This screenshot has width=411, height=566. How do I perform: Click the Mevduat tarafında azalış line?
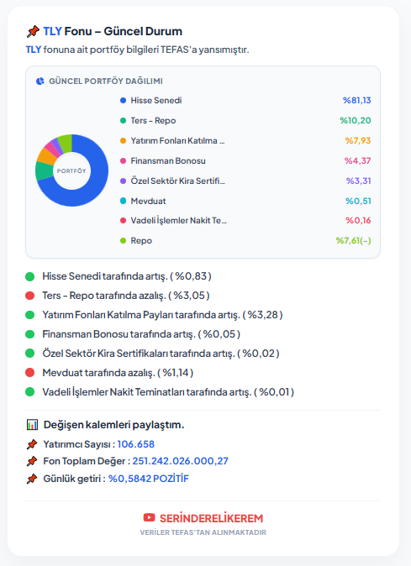pos(118,373)
